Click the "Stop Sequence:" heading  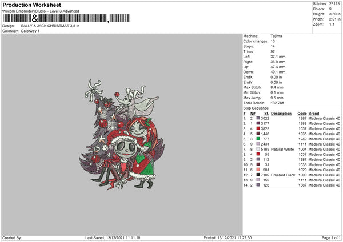coord(256,108)
